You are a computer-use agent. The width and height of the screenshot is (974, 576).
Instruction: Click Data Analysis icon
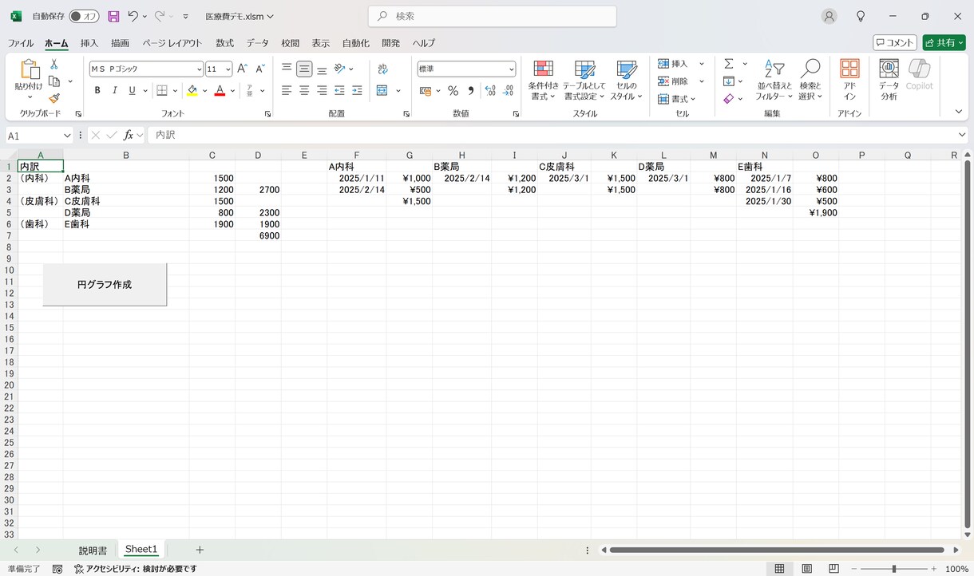point(889,80)
